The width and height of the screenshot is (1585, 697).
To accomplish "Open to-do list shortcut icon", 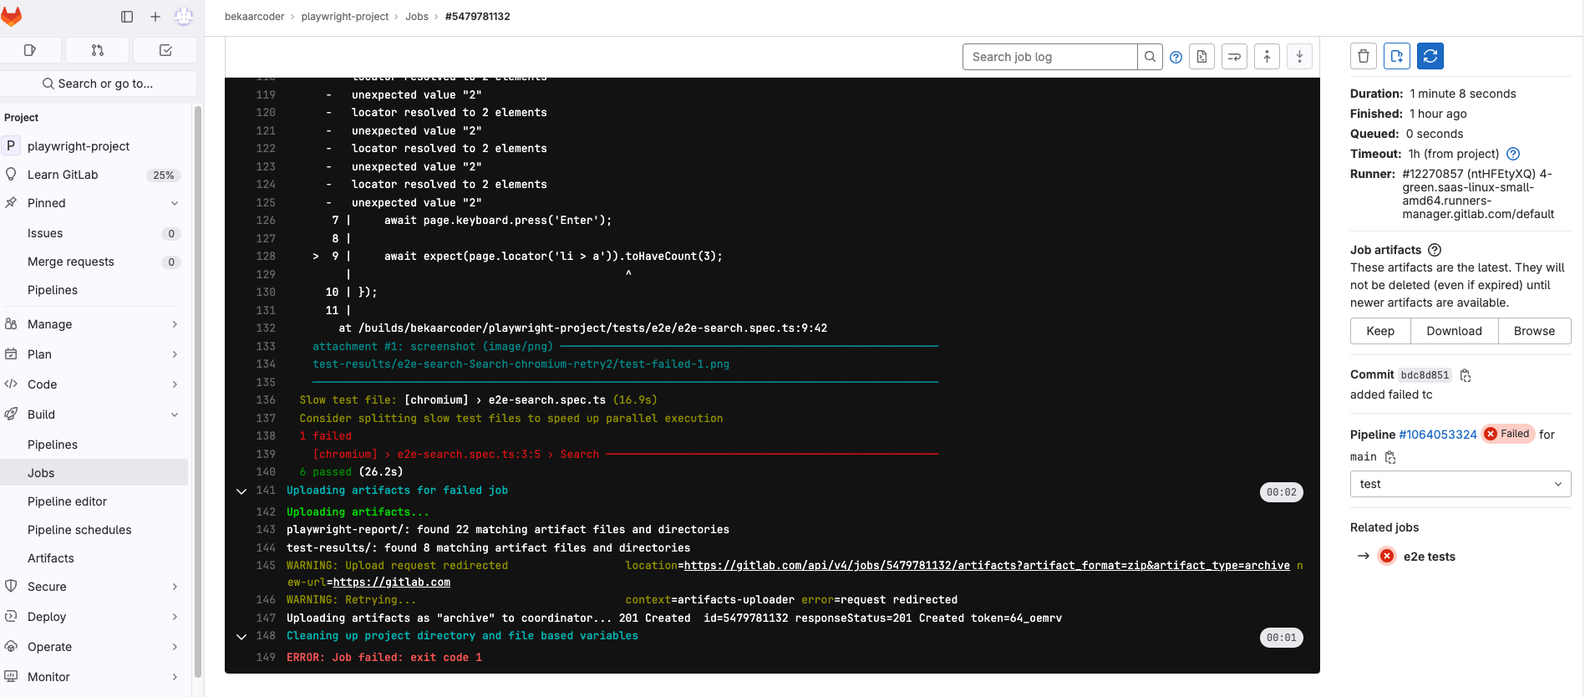I will click(165, 50).
